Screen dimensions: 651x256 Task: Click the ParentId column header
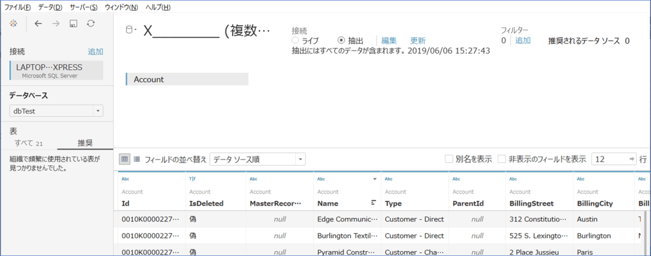468,203
